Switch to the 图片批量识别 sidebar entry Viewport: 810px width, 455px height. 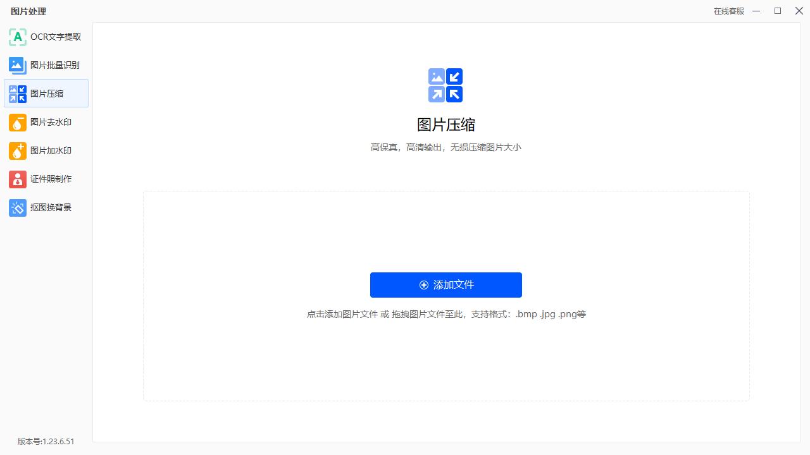pyautogui.click(x=46, y=65)
